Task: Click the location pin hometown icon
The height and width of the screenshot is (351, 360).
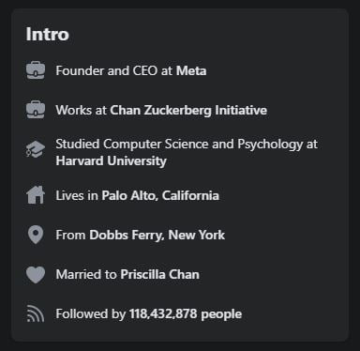Action: 36,235
